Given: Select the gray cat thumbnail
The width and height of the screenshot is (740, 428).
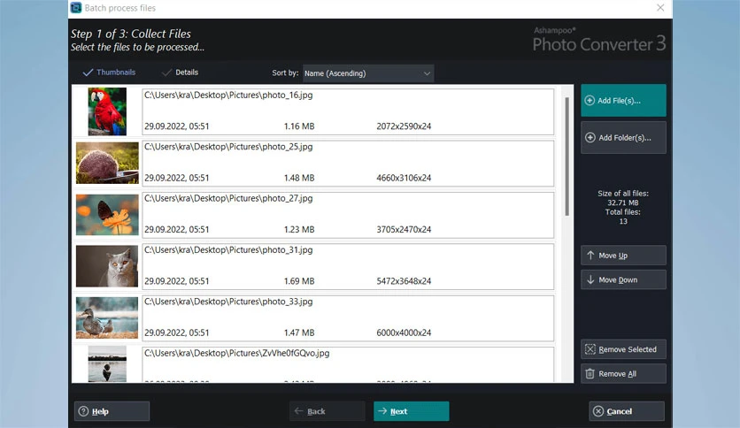Looking at the screenshot, I should pyautogui.click(x=107, y=266).
